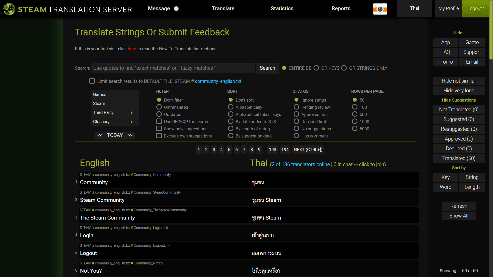Check Limit search results to default file
This screenshot has width=493, height=277.
pyautogui.click(x=92, y=81)
